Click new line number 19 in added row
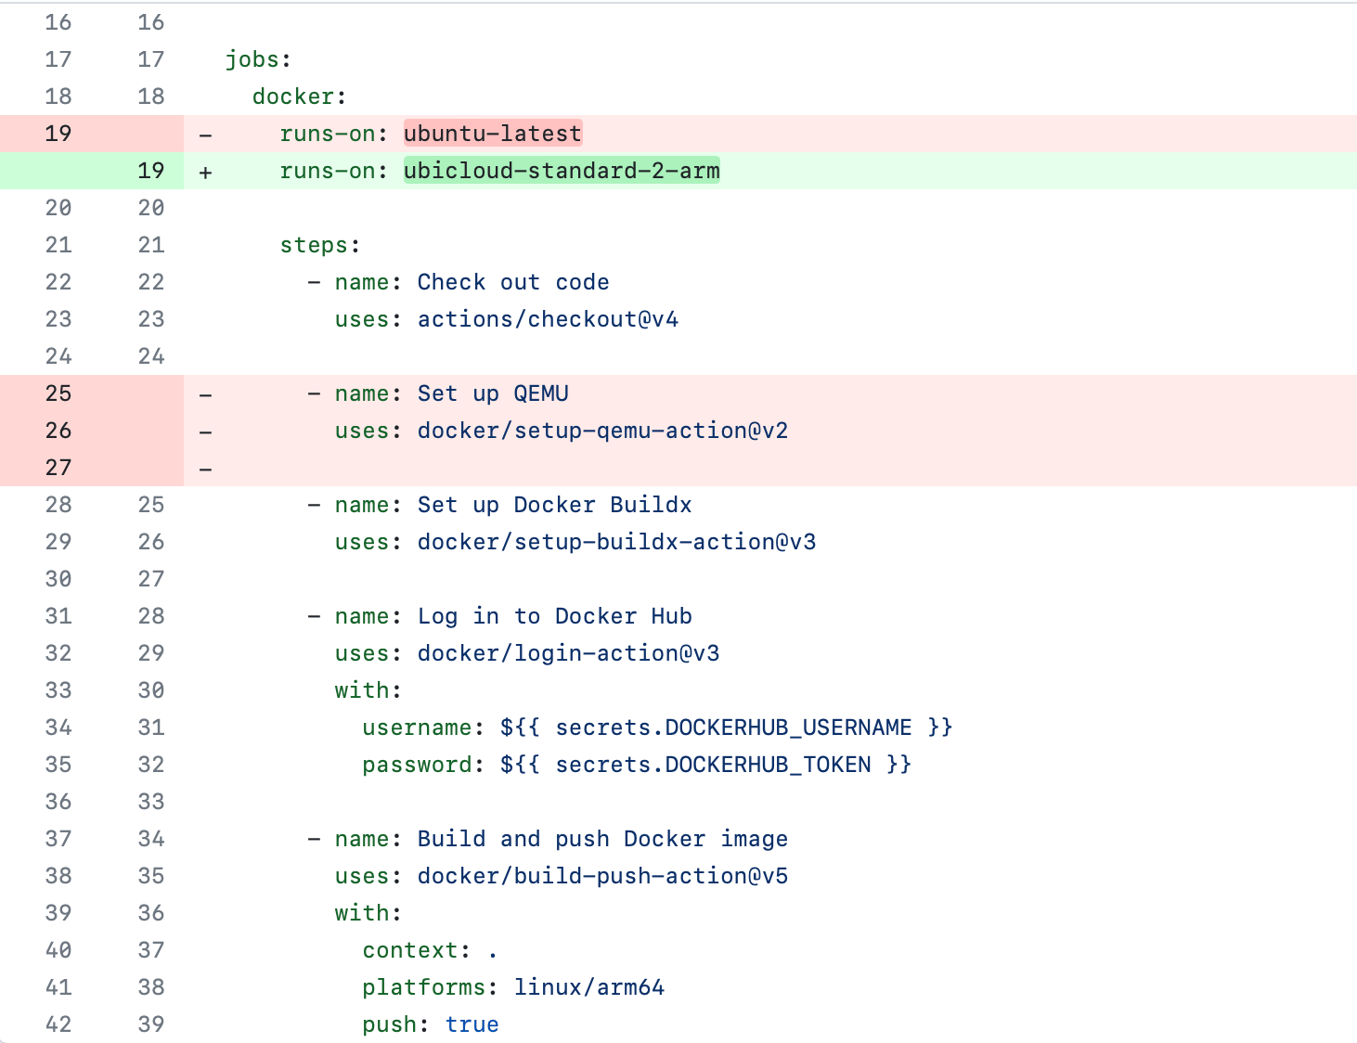 tap(151, 171)
